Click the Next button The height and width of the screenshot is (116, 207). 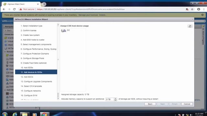[x=162, y=104]
